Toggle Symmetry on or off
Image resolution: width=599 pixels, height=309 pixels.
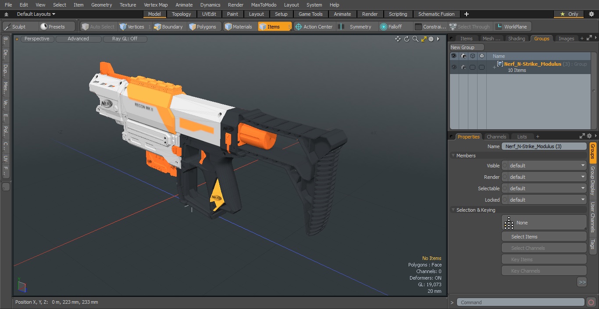coord(356,27)
